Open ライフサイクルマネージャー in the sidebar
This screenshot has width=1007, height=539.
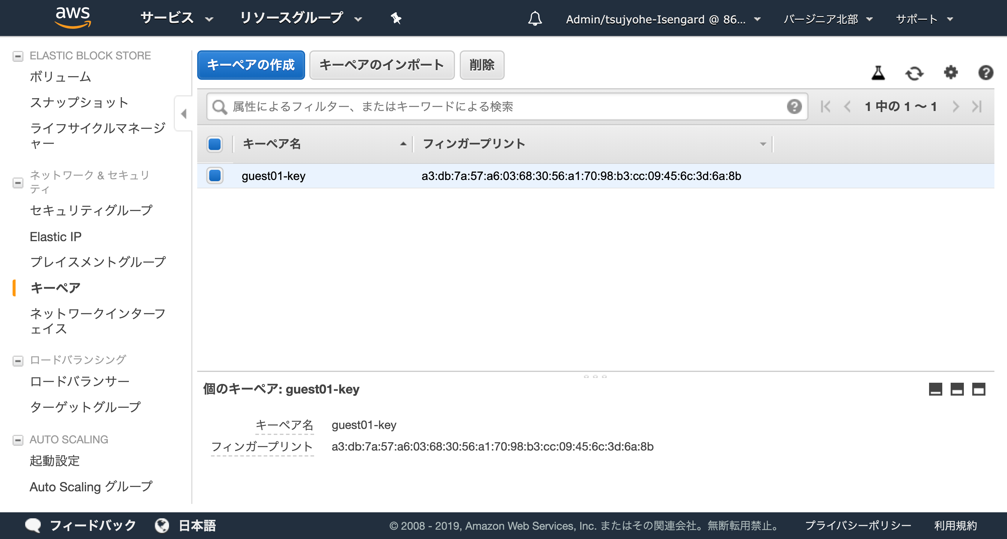98,136
